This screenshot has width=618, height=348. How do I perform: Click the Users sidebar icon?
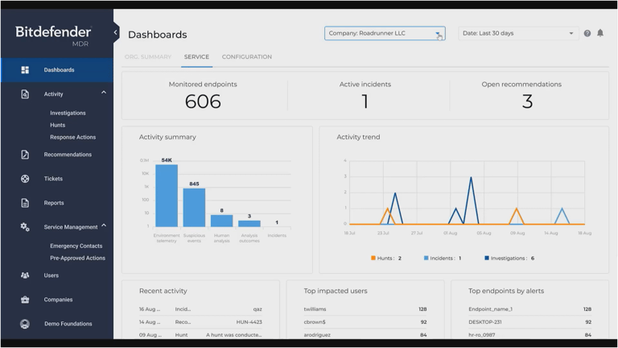coord(25,275)
